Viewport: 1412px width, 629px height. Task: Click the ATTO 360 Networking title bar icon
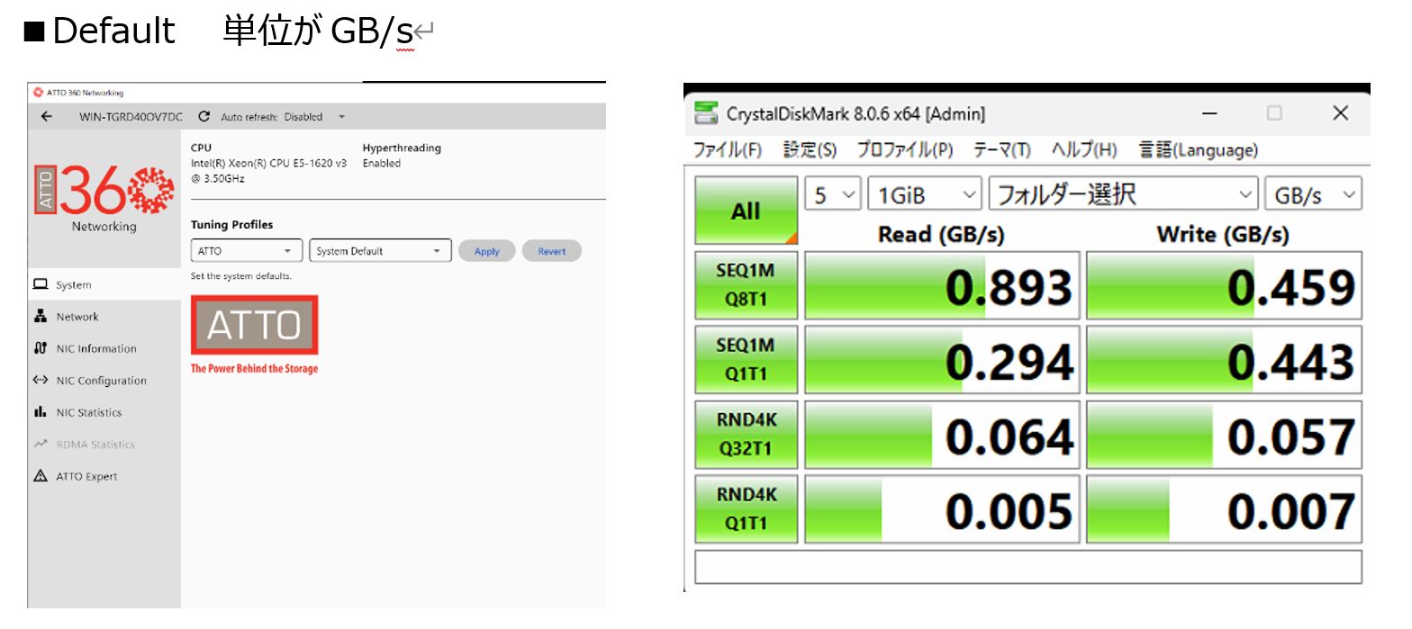coord(38,93)
